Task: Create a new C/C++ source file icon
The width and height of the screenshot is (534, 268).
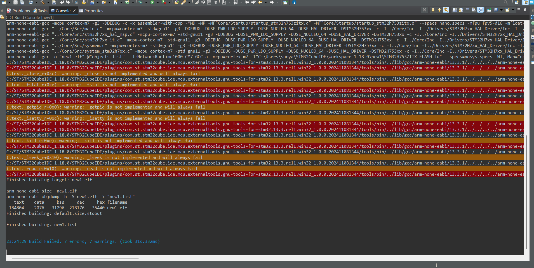Action: [116, 3]
